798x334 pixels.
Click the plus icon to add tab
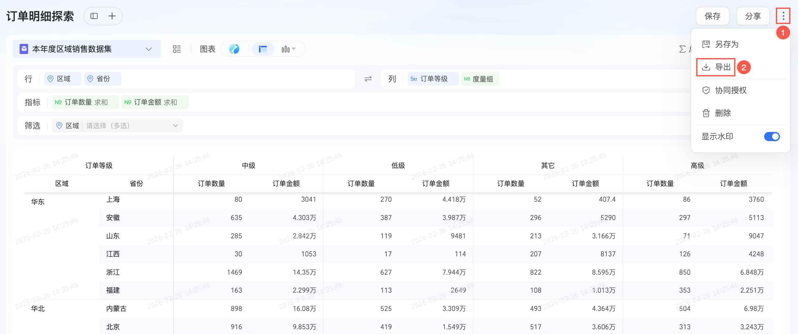pos(112,16)
